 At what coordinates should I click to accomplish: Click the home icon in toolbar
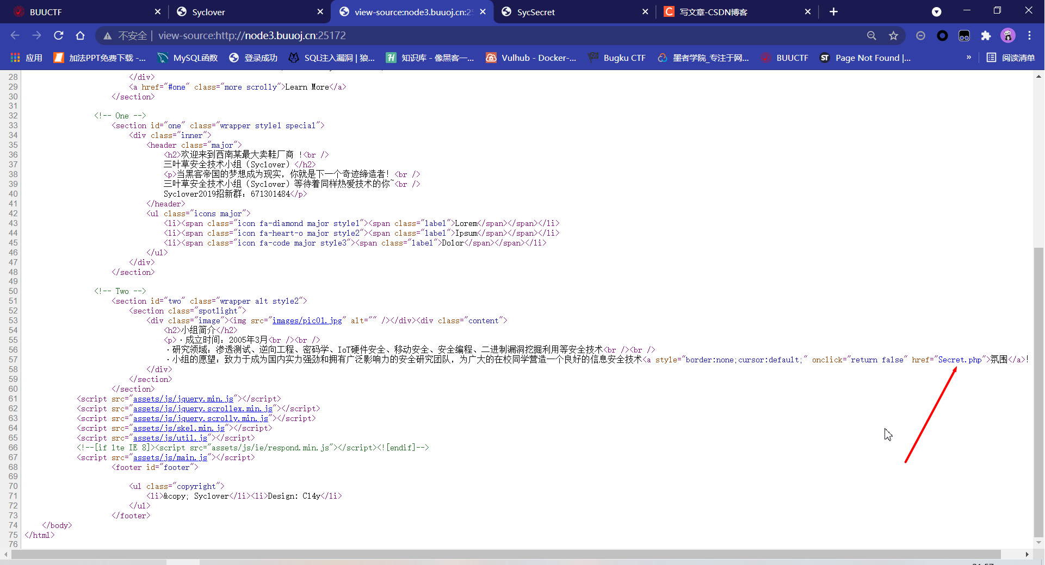click(80, 35)
